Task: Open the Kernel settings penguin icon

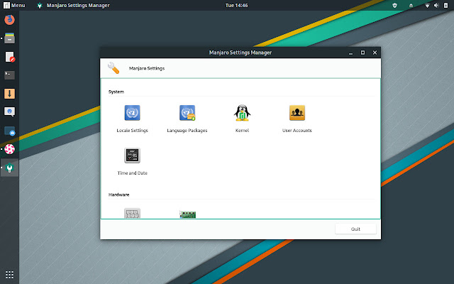Action: (x=242, y=112)
